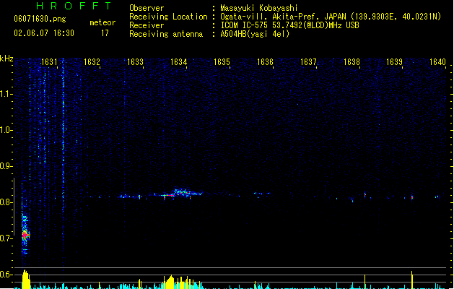Click the kHz axis unit label

click(6, 59)
